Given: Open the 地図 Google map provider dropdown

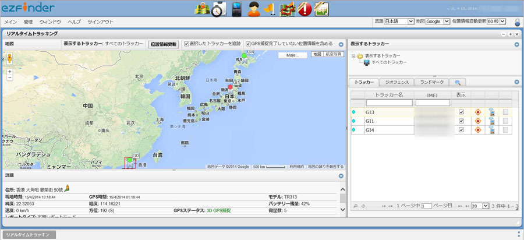Looking at the screenshot, I should tap(437, 22).
